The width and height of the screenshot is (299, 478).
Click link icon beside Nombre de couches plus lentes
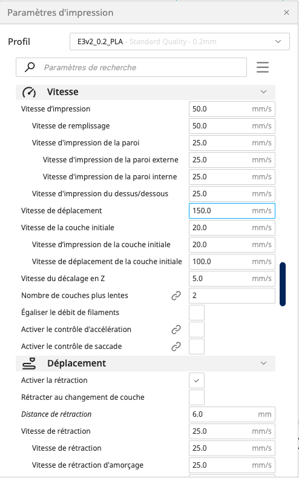coord(176,296)
